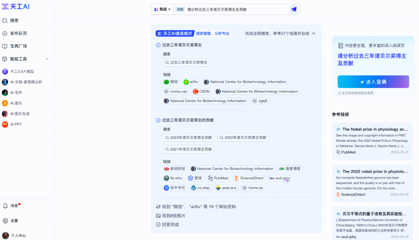Open the 知乎专栏 source link

pyautogui.click(x=175, y=188)
